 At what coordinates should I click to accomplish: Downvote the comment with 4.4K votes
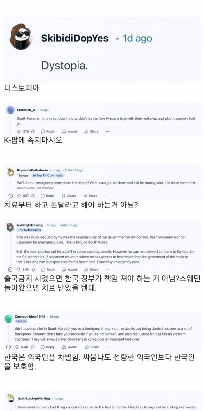click(33, 347)
